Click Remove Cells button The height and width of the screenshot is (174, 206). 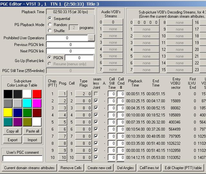point(71,168)
